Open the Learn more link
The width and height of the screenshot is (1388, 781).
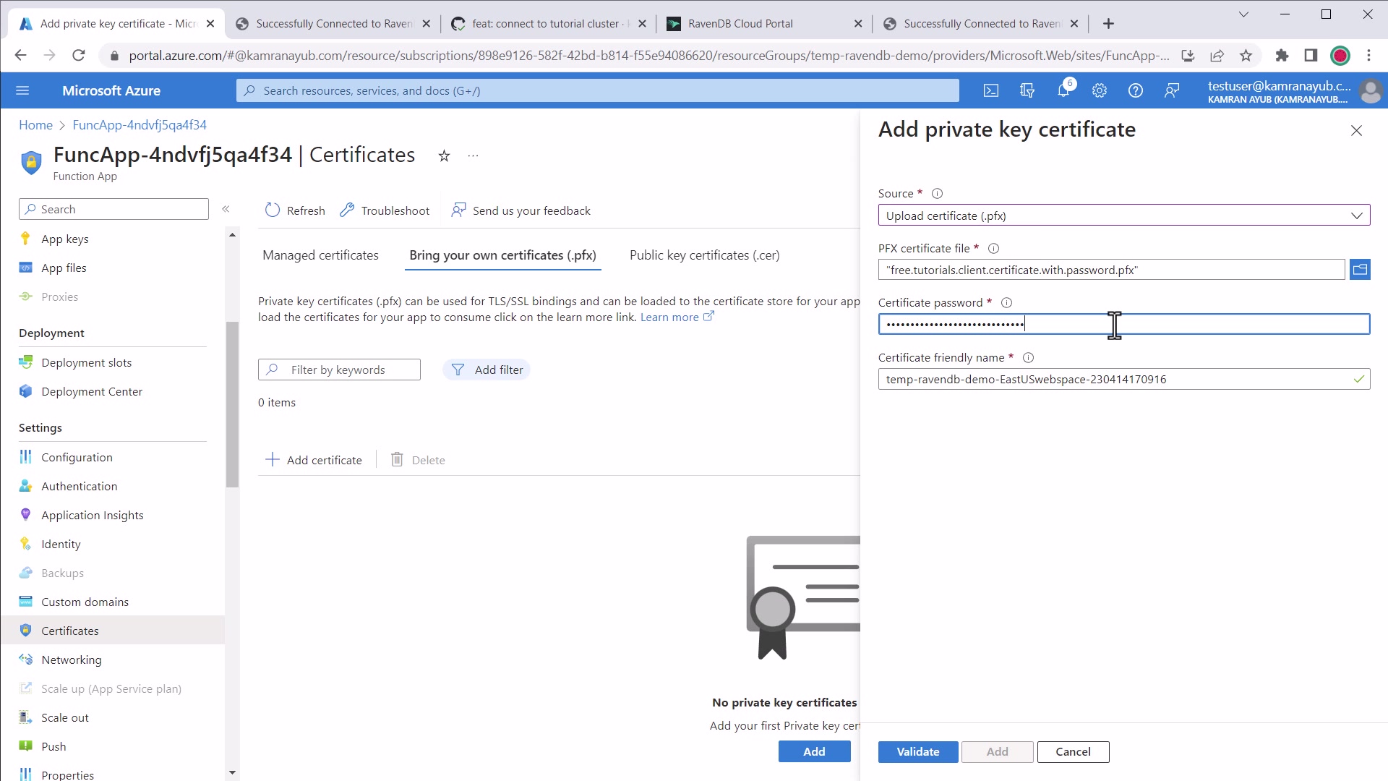pyautogui.click(x=677, y=317)
